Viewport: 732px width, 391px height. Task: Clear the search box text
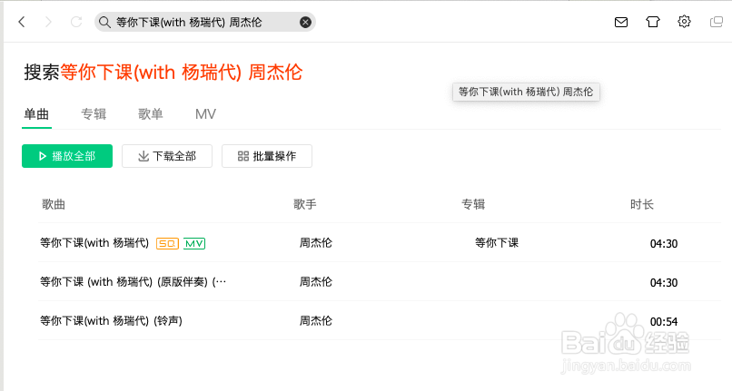point(305,23)
